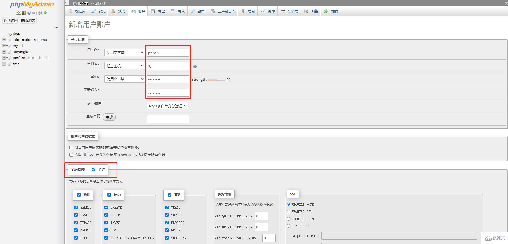The image size is (508, 244).
Task: Reload the navigation panel green arrow icon
Action: [x=45, y=13]
